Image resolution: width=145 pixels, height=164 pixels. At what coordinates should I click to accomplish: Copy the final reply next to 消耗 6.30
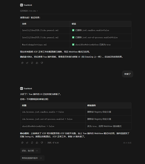coord(22,143)
